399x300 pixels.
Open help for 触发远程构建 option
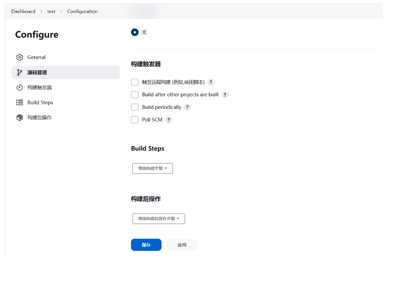point(211,82)
